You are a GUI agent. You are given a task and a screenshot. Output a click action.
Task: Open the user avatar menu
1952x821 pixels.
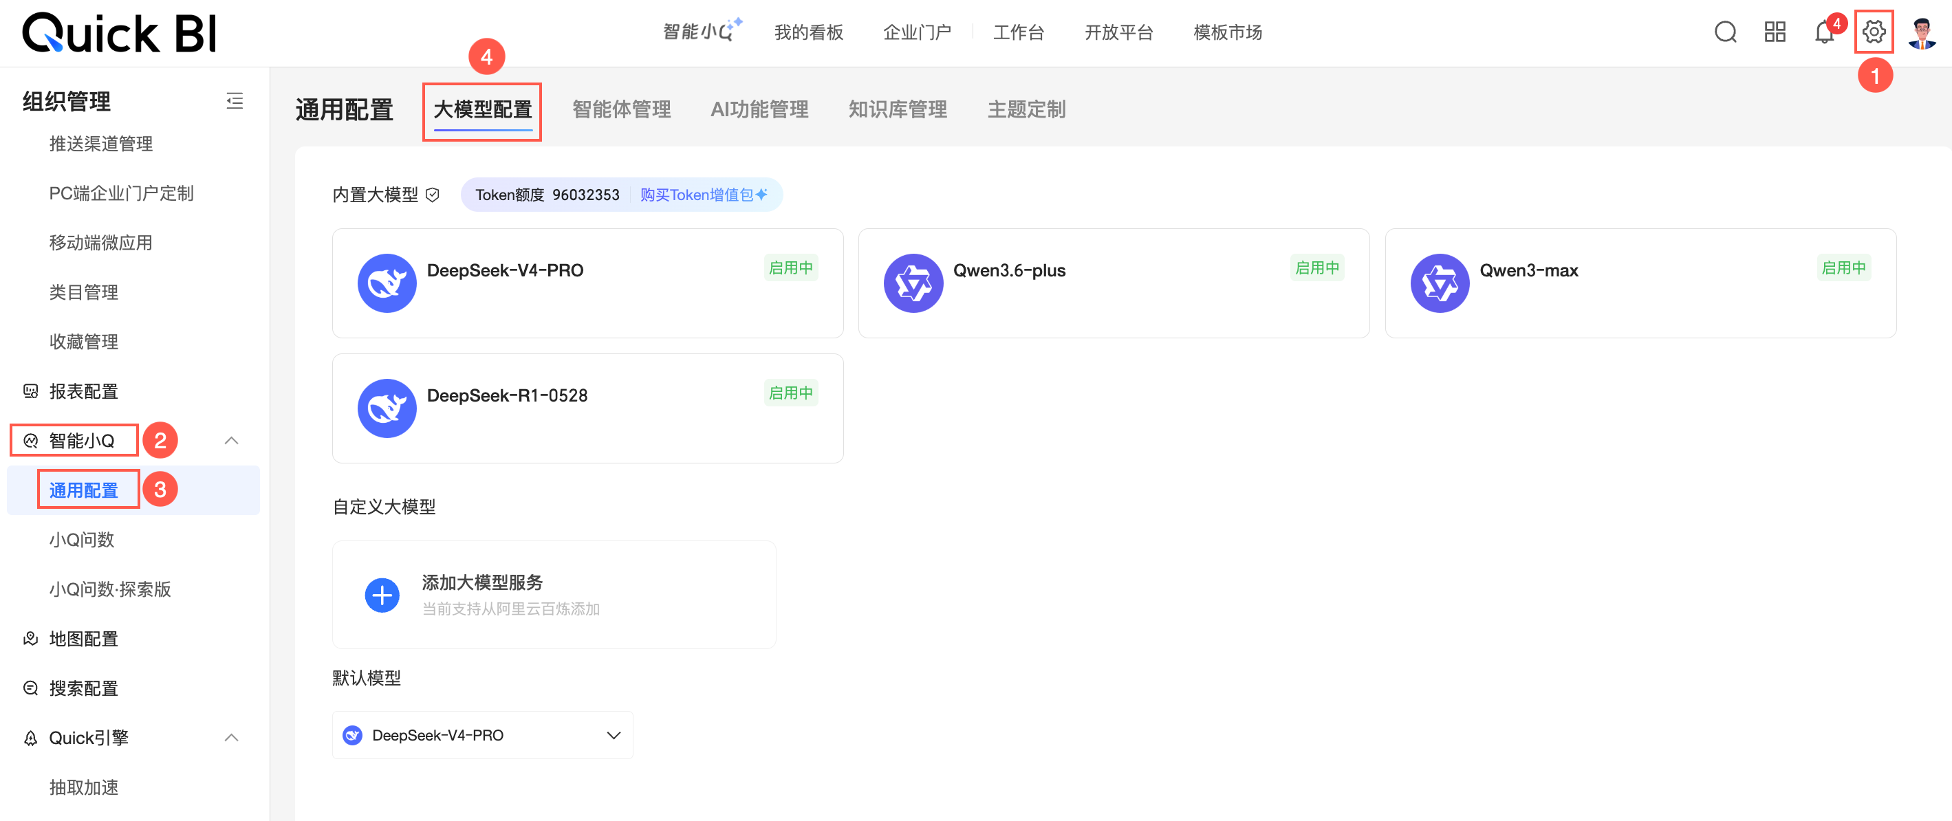[x=1922, y=32]
